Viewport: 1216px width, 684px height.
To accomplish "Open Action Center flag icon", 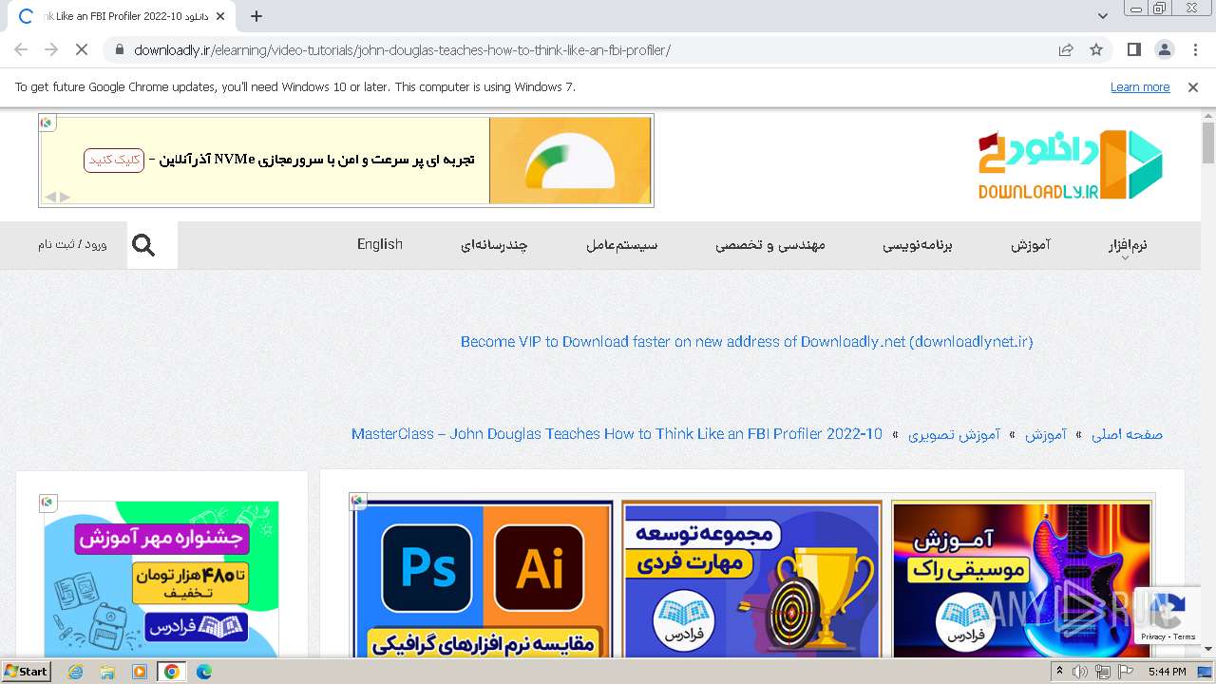I will tap(1126, 672).
